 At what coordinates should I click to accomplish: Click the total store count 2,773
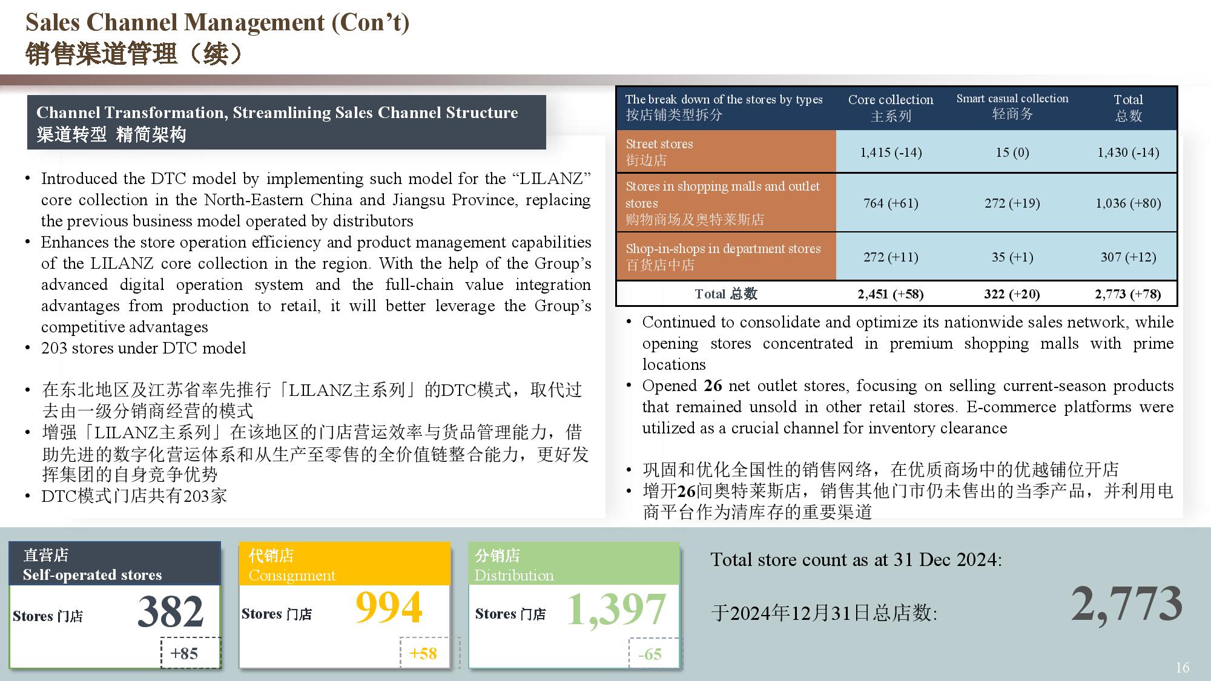tap(1126, 604)
